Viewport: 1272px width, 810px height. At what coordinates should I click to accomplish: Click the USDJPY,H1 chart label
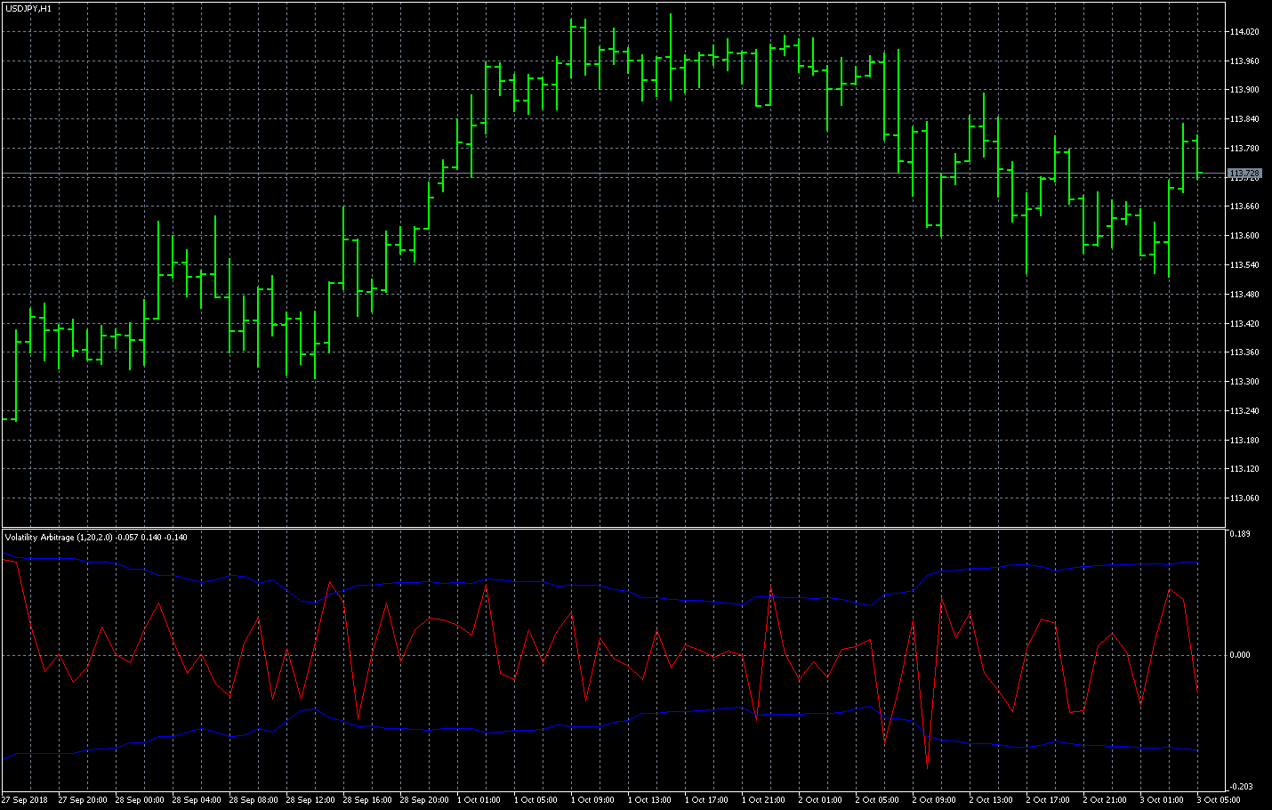(x=27, y=6)
